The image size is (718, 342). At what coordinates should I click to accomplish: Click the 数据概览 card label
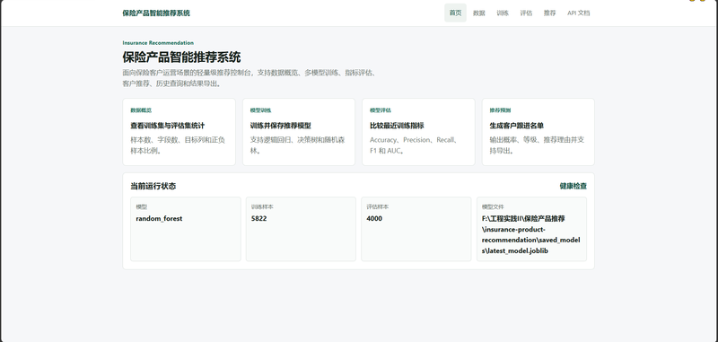[141, 110]
